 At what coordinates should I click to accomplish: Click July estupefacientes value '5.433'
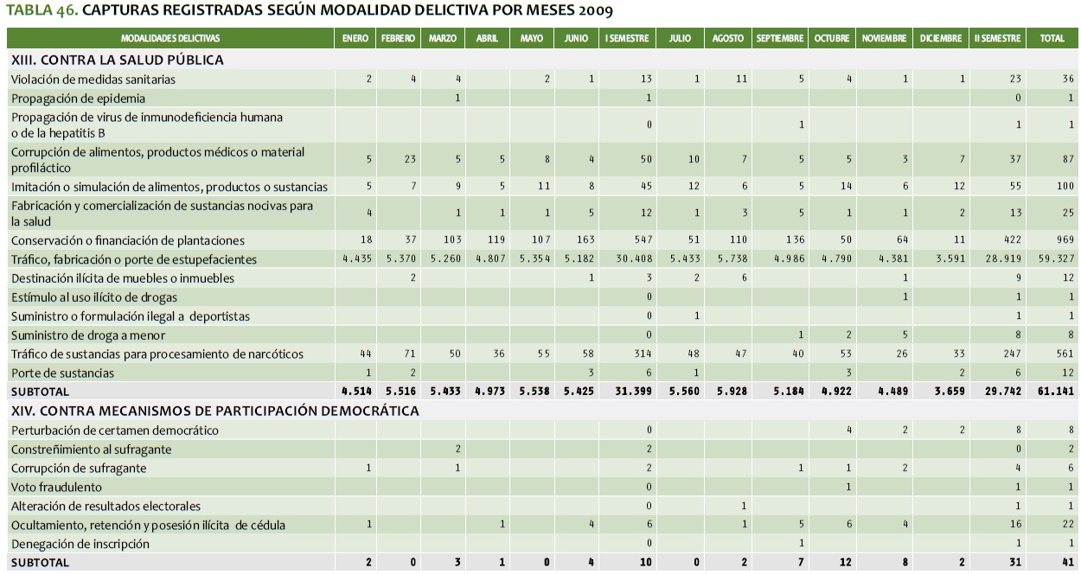[684, 259]
